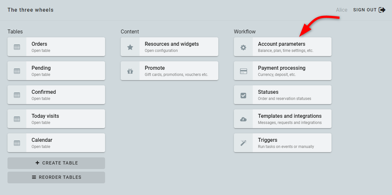Viewport: 392px width, 195px height.
Task: Click the gift icon next to Promote
Action: coord(130,71)
